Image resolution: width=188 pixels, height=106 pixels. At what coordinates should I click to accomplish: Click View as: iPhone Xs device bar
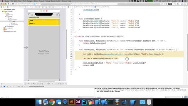[x=35, y=84]
